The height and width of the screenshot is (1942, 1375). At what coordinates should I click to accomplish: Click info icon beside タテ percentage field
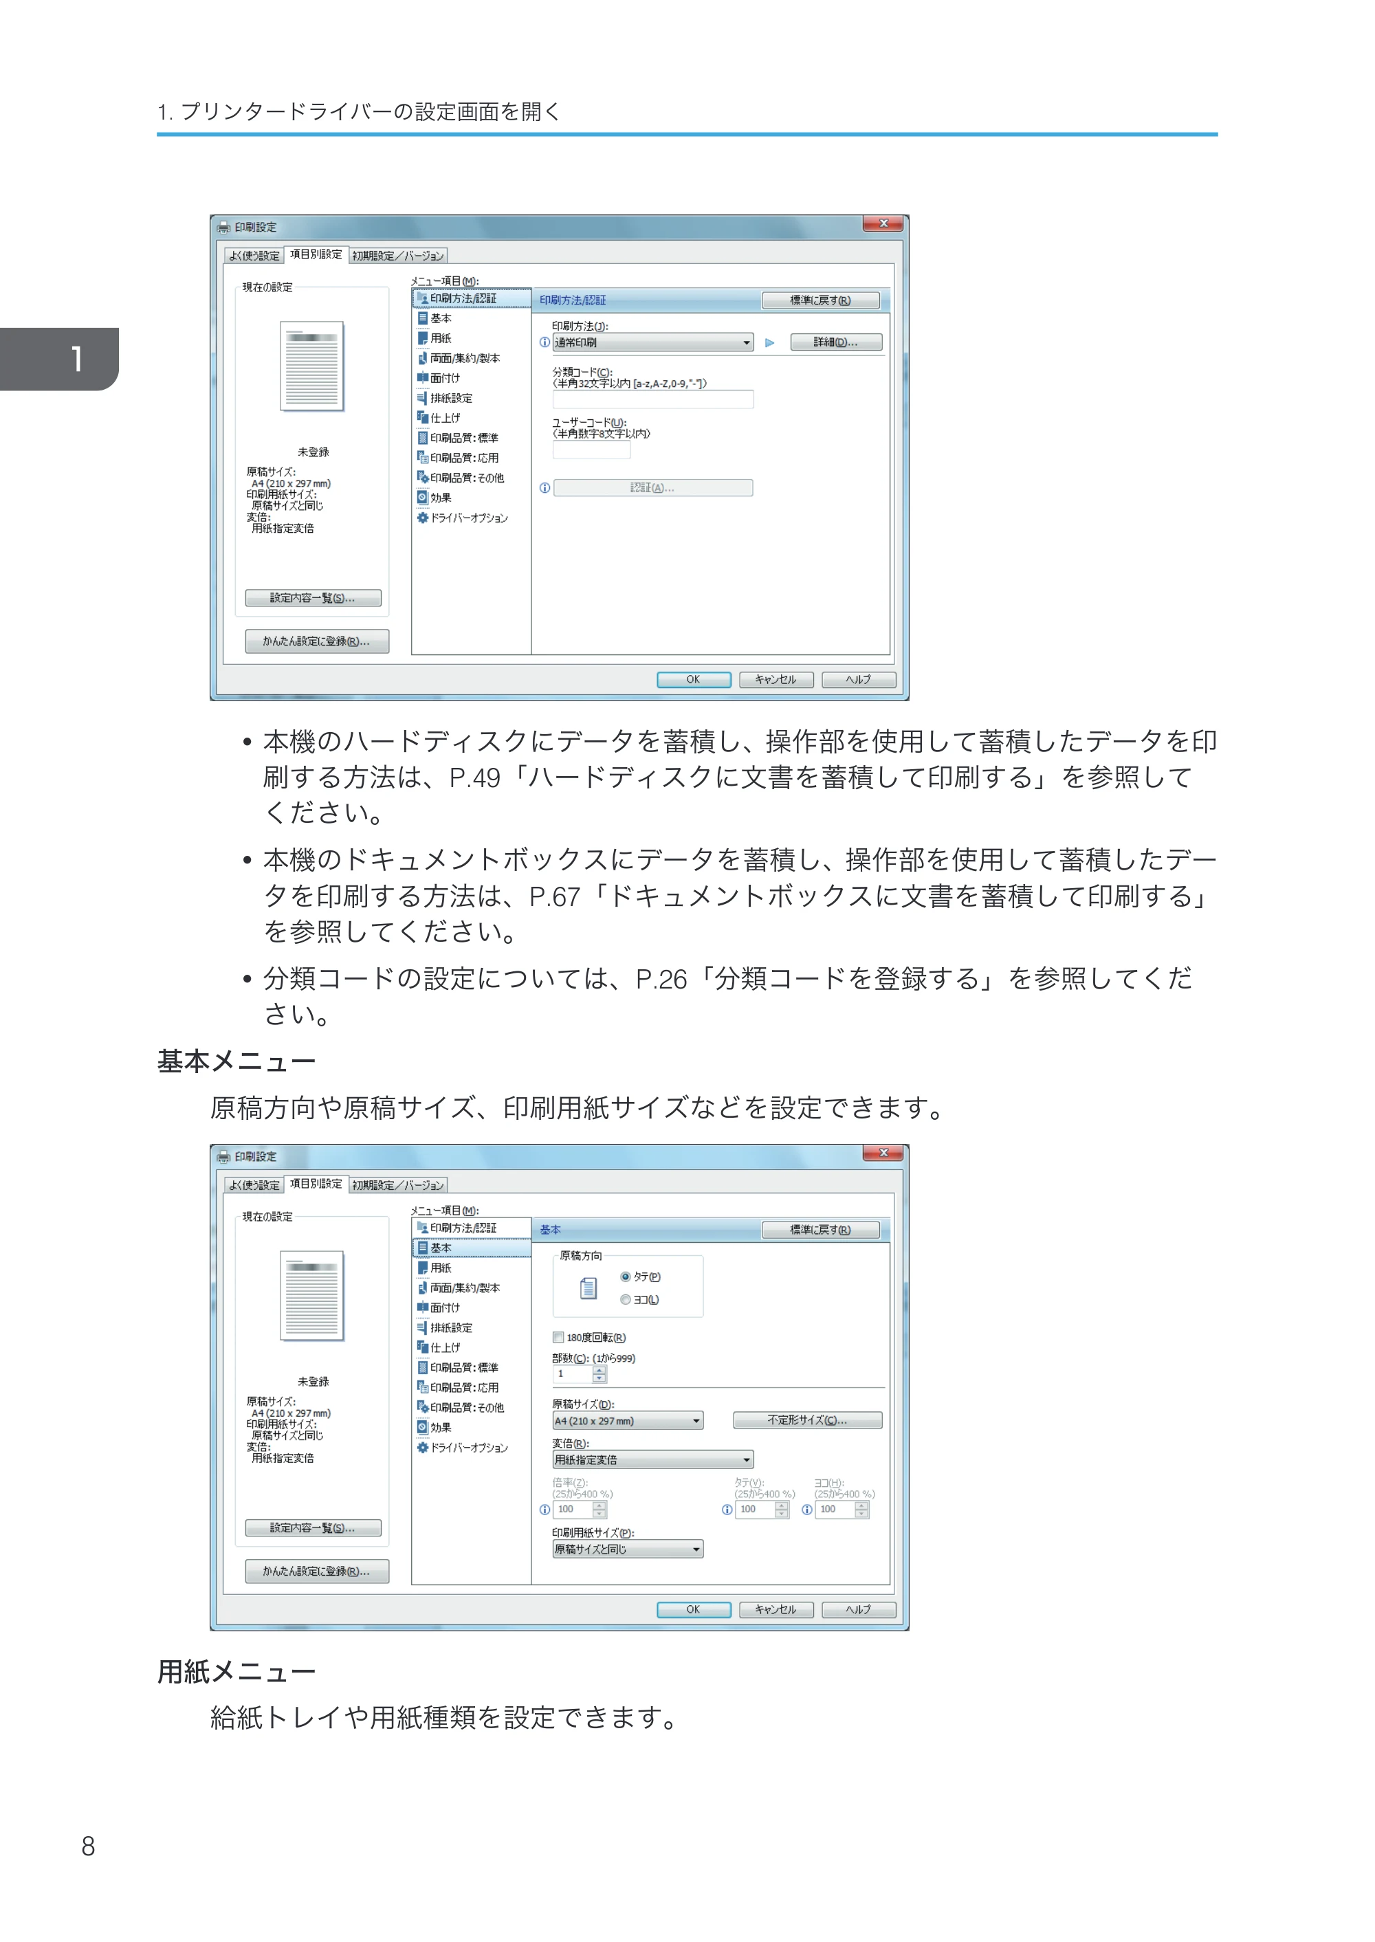(727, 1510)
